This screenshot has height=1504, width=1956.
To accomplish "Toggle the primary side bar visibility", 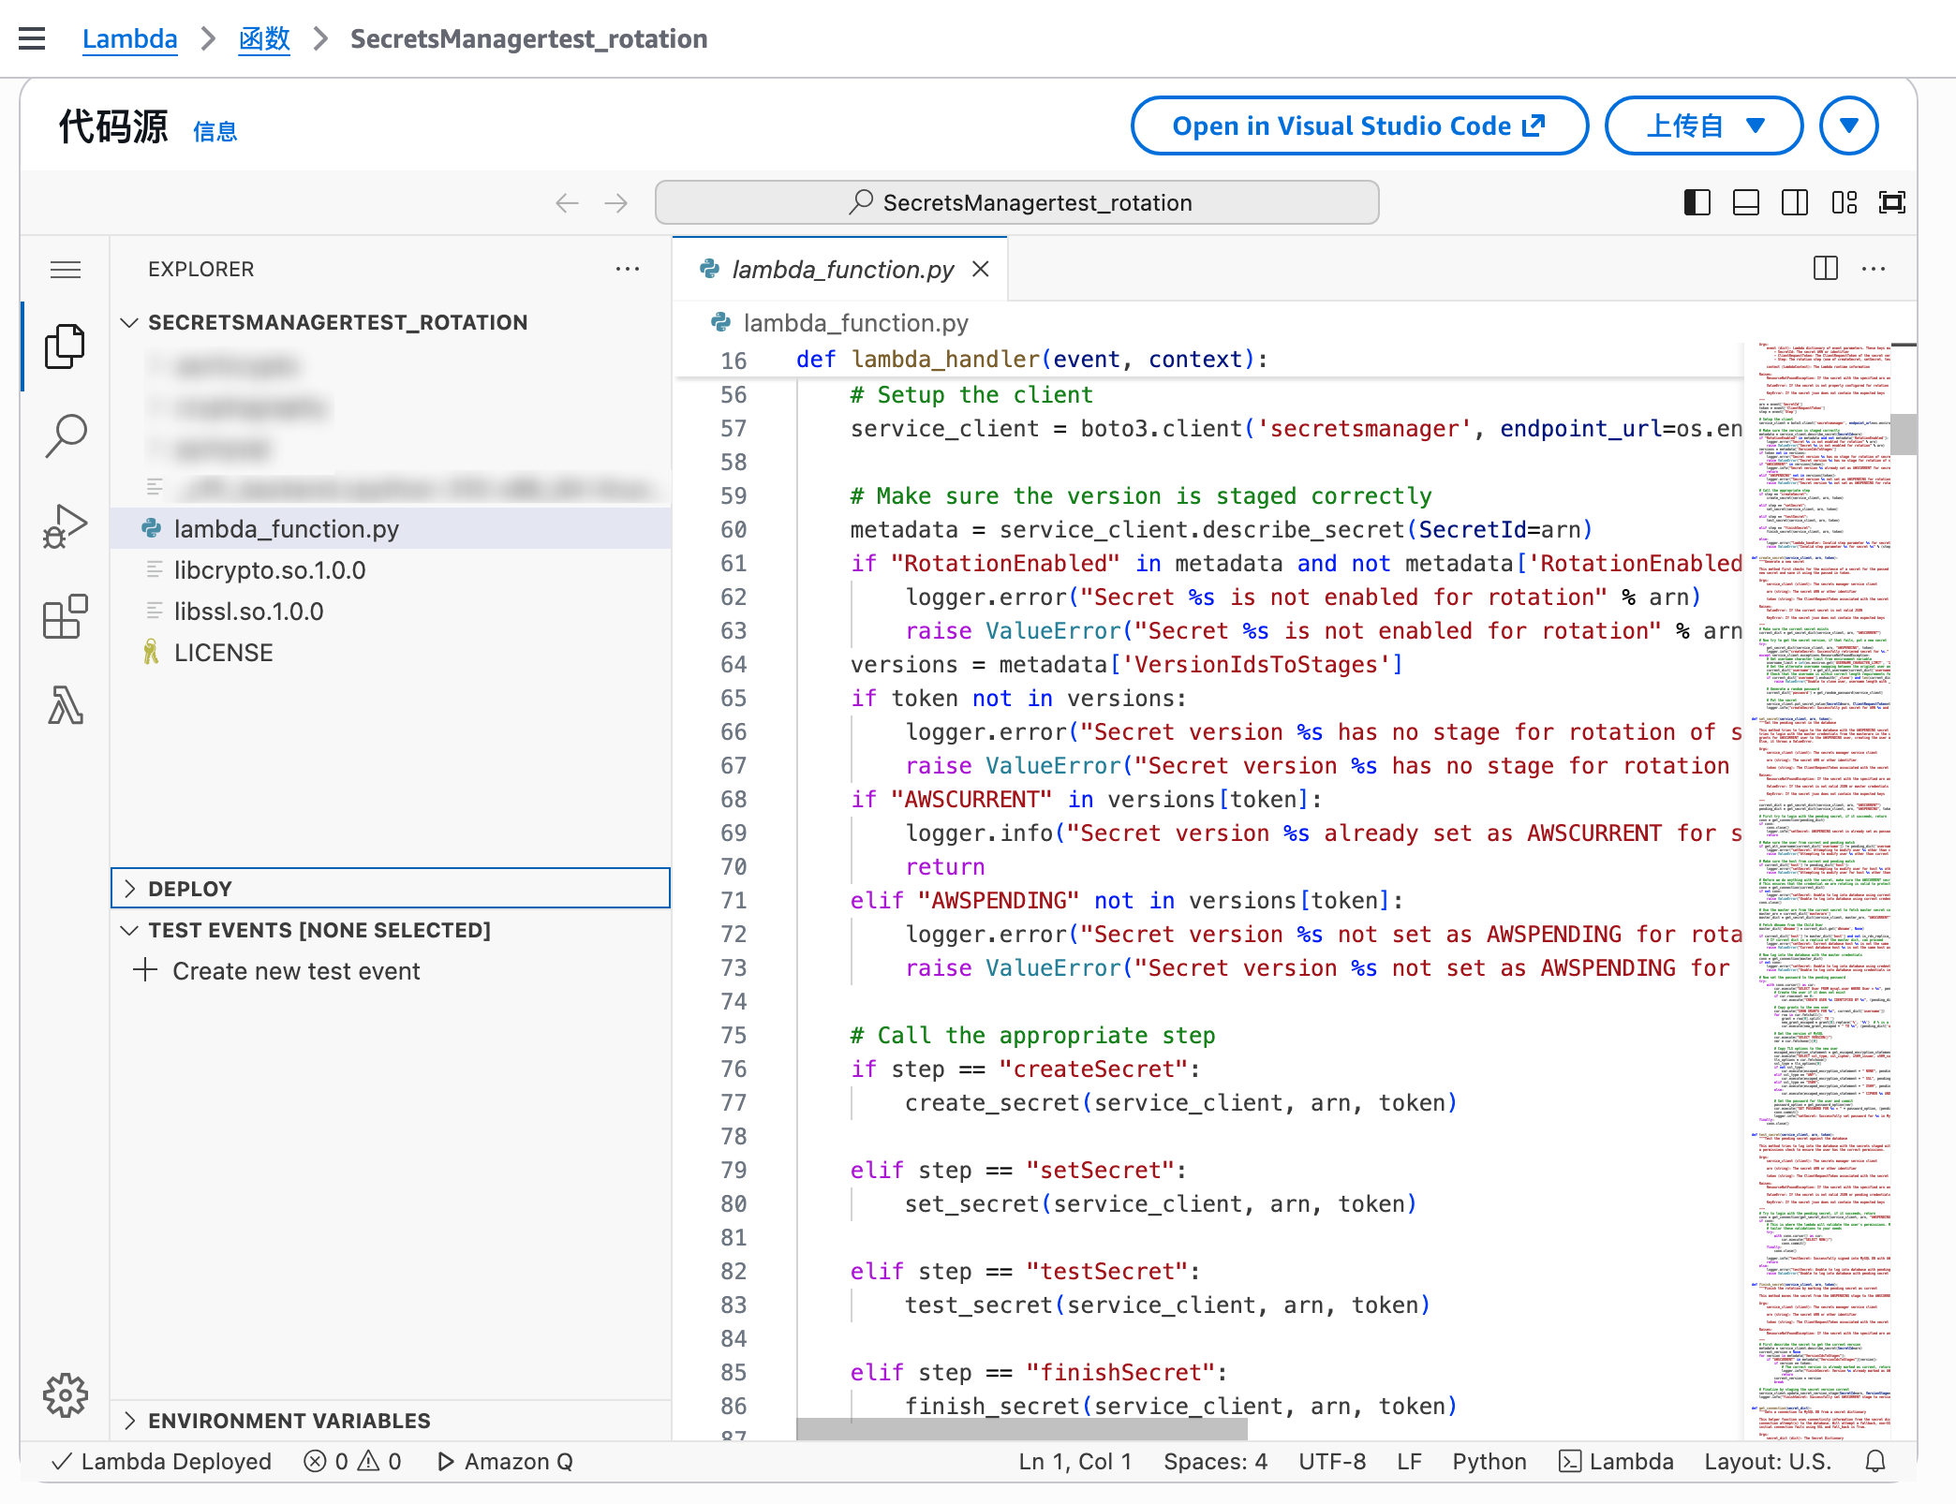I will point(1697,202).
